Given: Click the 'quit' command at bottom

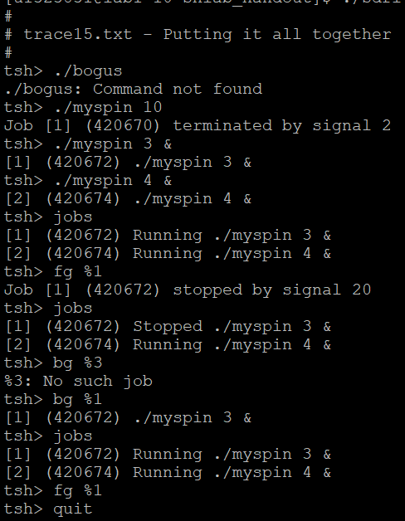Looking at the screenshot, I should (x=72, y=509).
